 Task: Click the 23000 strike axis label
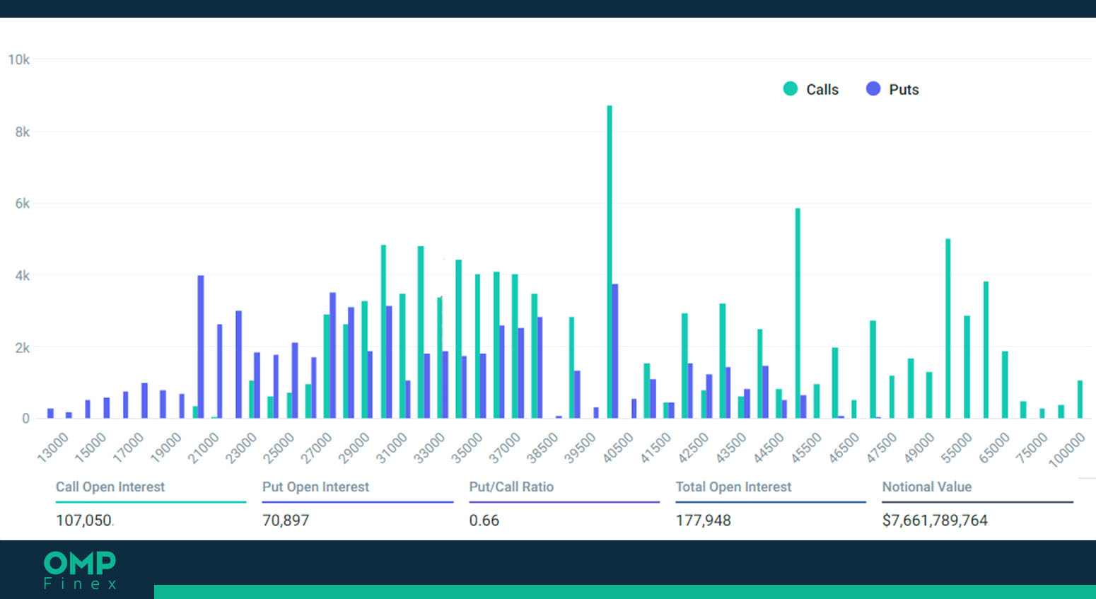241,448
